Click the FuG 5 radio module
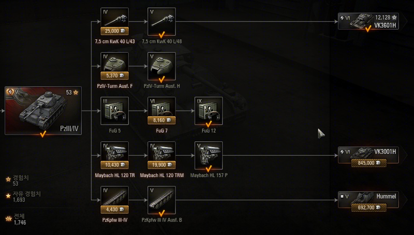Image resolution: width=414 pixels, height=235 pixels. point(114,111)
